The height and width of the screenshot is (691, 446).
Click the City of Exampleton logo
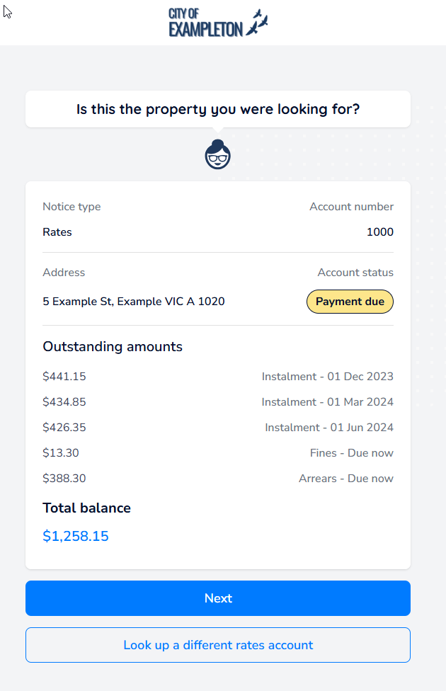tap(218, 23)
